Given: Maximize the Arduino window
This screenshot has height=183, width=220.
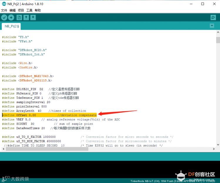Looking at the screenshot, I should click(203, 4).
